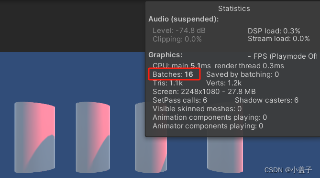
Task: Select the Visible skinned meshes line
Action: tap(197, 109)
